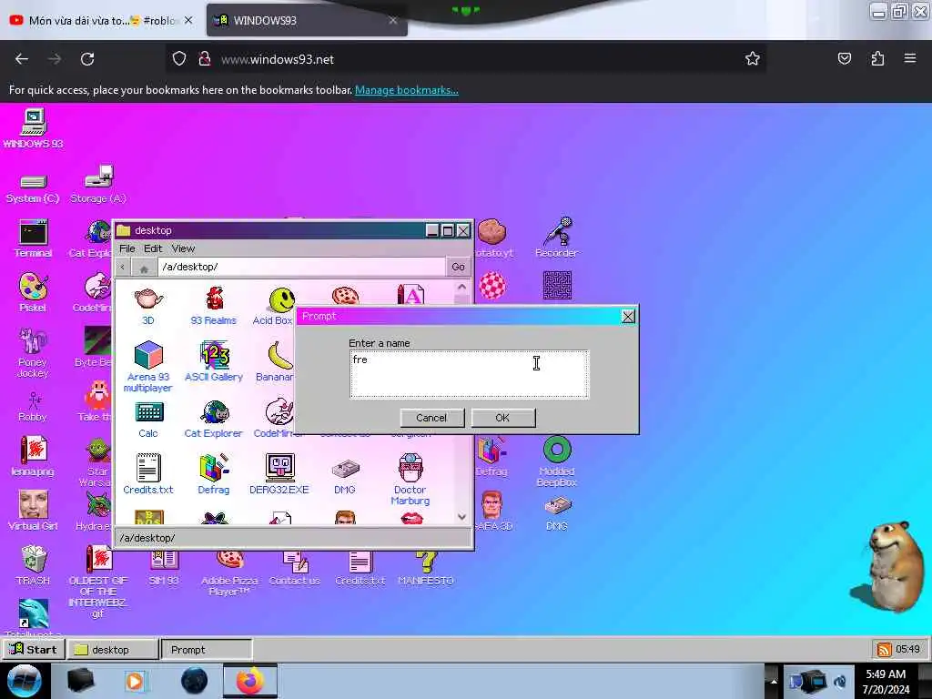Launch the Virtual Girl icon

point(33,510)
